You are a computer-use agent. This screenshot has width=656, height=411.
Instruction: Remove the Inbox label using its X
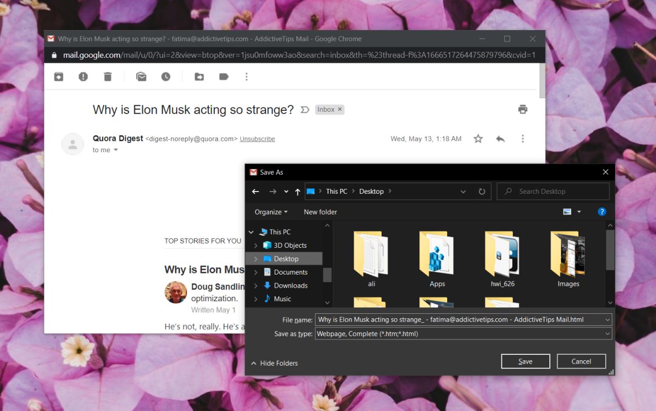click(x=340, y=109)
